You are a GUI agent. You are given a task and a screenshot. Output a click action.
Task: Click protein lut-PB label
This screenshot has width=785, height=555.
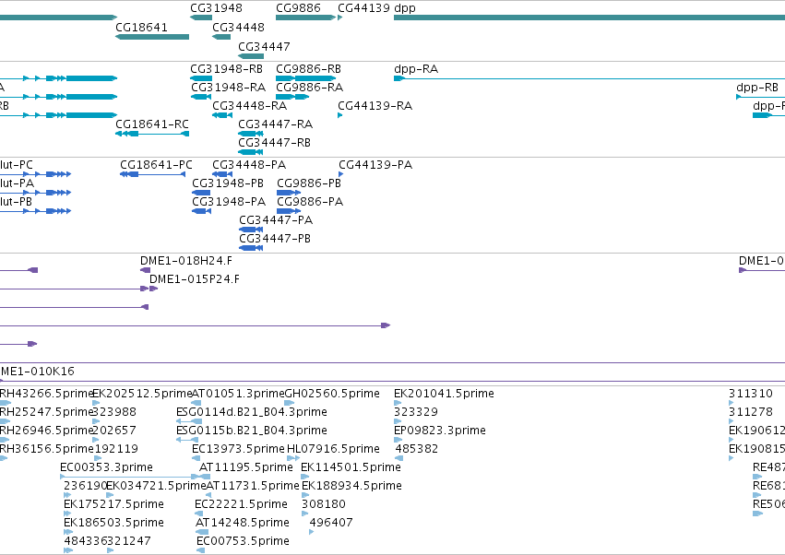coord(16,202)
